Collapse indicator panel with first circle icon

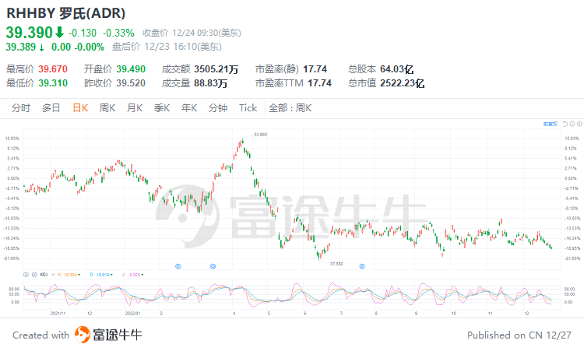[x=26, y=274]
